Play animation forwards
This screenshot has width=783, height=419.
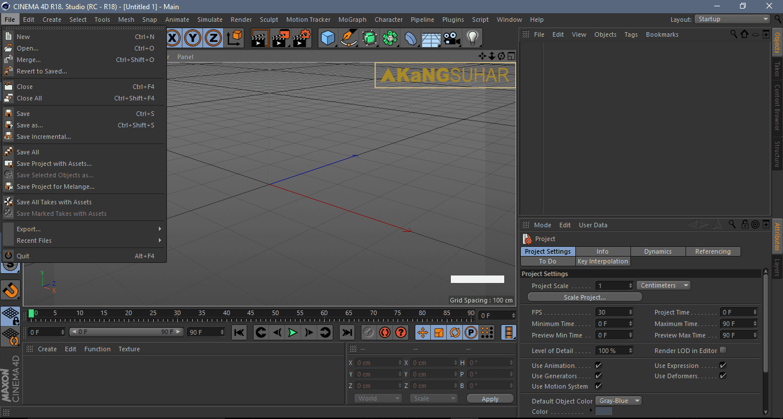click(293, 332)
